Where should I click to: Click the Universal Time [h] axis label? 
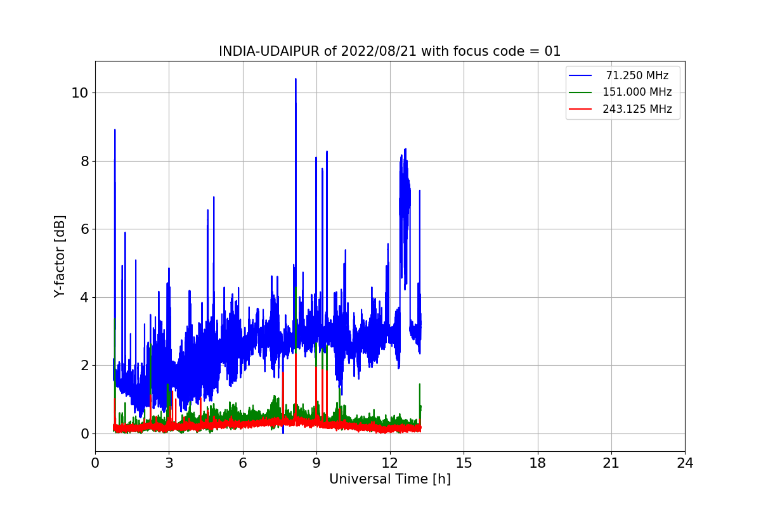pos(389,479)
